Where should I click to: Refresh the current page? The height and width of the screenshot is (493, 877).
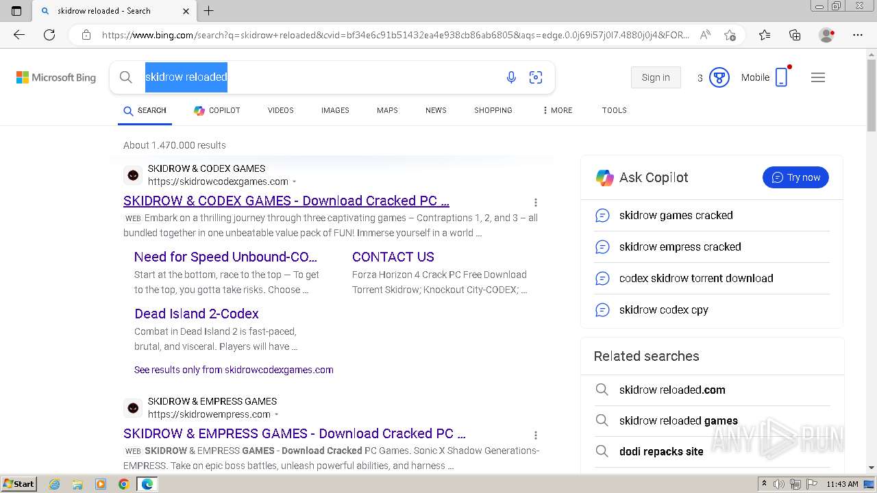tap(49, 35)
